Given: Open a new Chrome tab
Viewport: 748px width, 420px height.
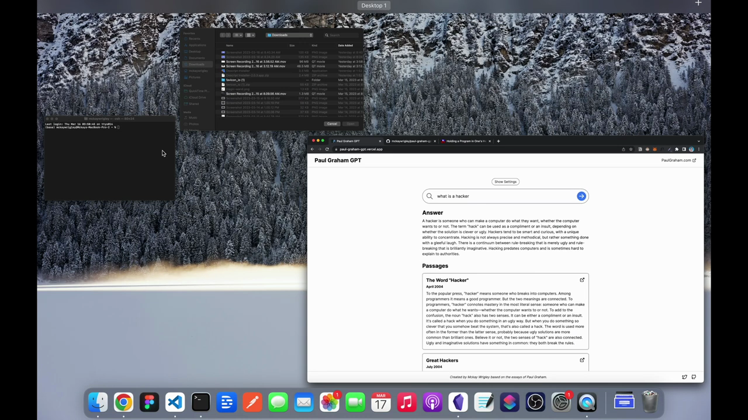Looking at the screenshot, I should point(498,141).
